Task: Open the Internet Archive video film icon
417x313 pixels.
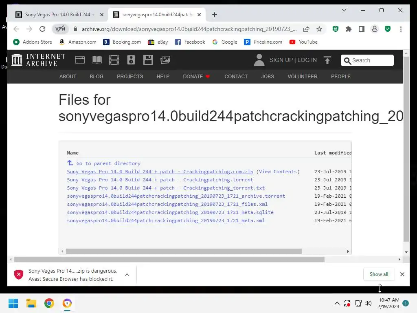Action: [x=114, y=60]
